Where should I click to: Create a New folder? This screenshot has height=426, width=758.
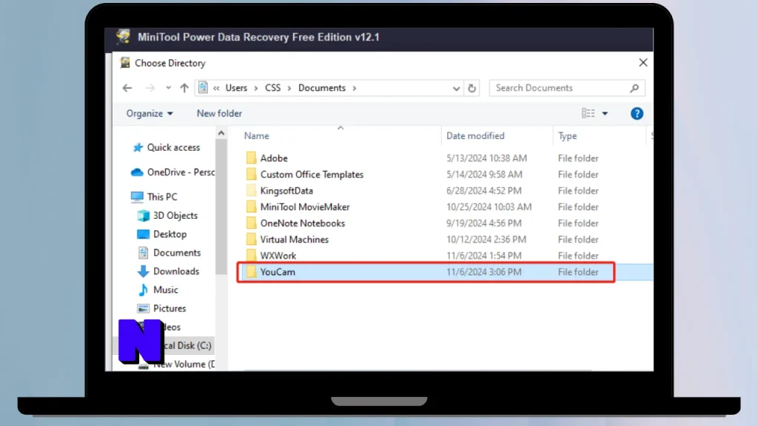219,113
